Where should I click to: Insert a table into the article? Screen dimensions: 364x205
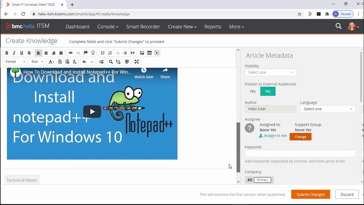(x=149, y=53)
